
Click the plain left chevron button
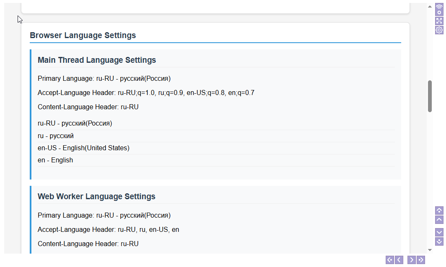click(x=400, y=260)
